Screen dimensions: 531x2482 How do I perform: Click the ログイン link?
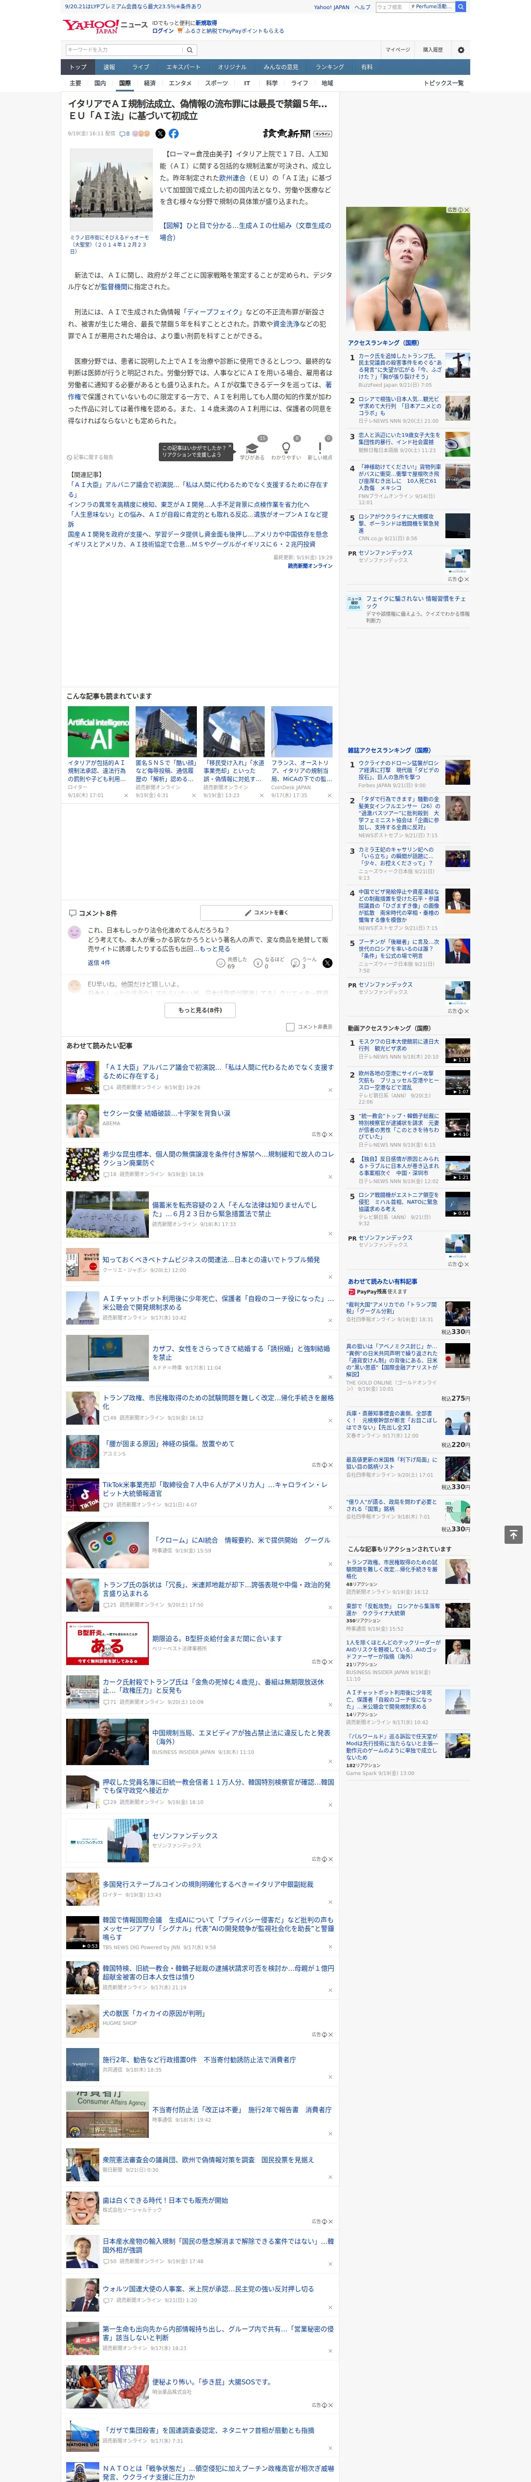pos(163,31)
